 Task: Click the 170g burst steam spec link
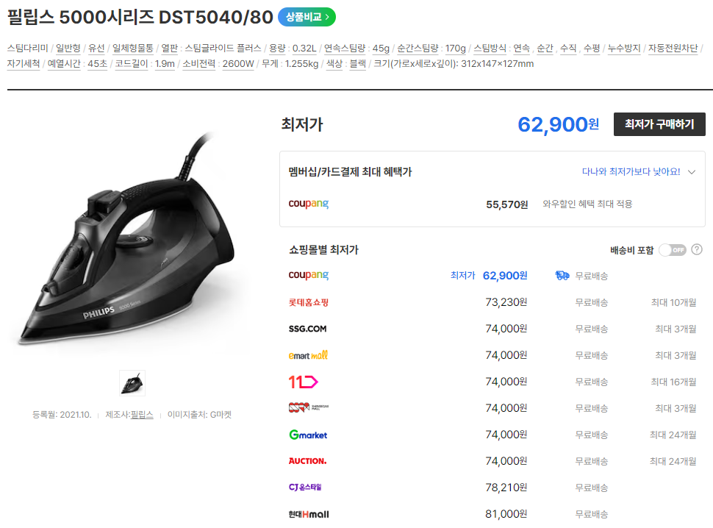pos(456,49)
